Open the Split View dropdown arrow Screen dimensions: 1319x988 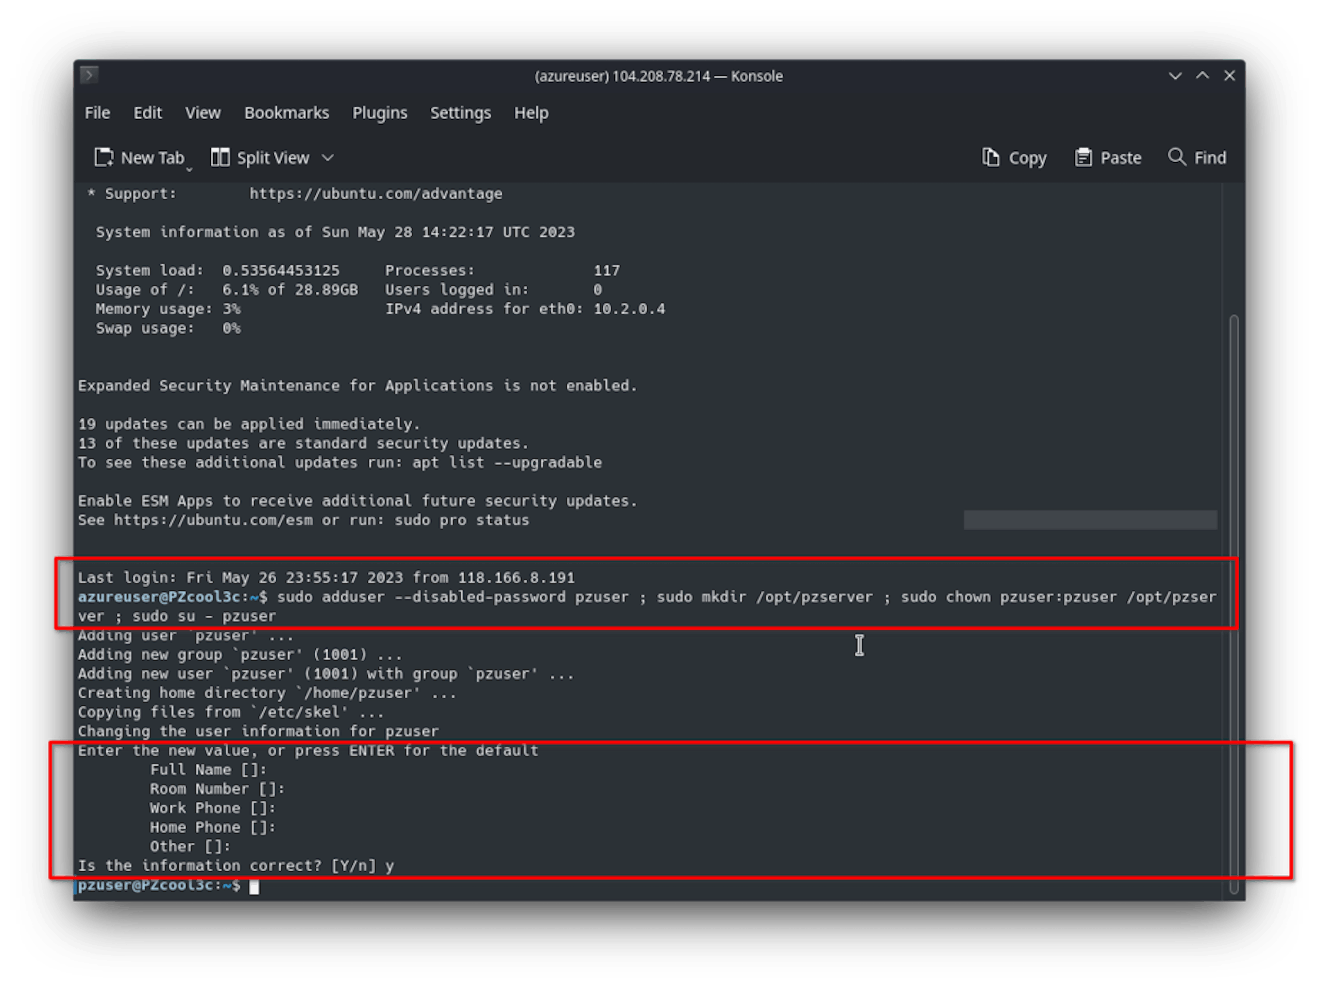pyautogui.click(x=327, y=158)
